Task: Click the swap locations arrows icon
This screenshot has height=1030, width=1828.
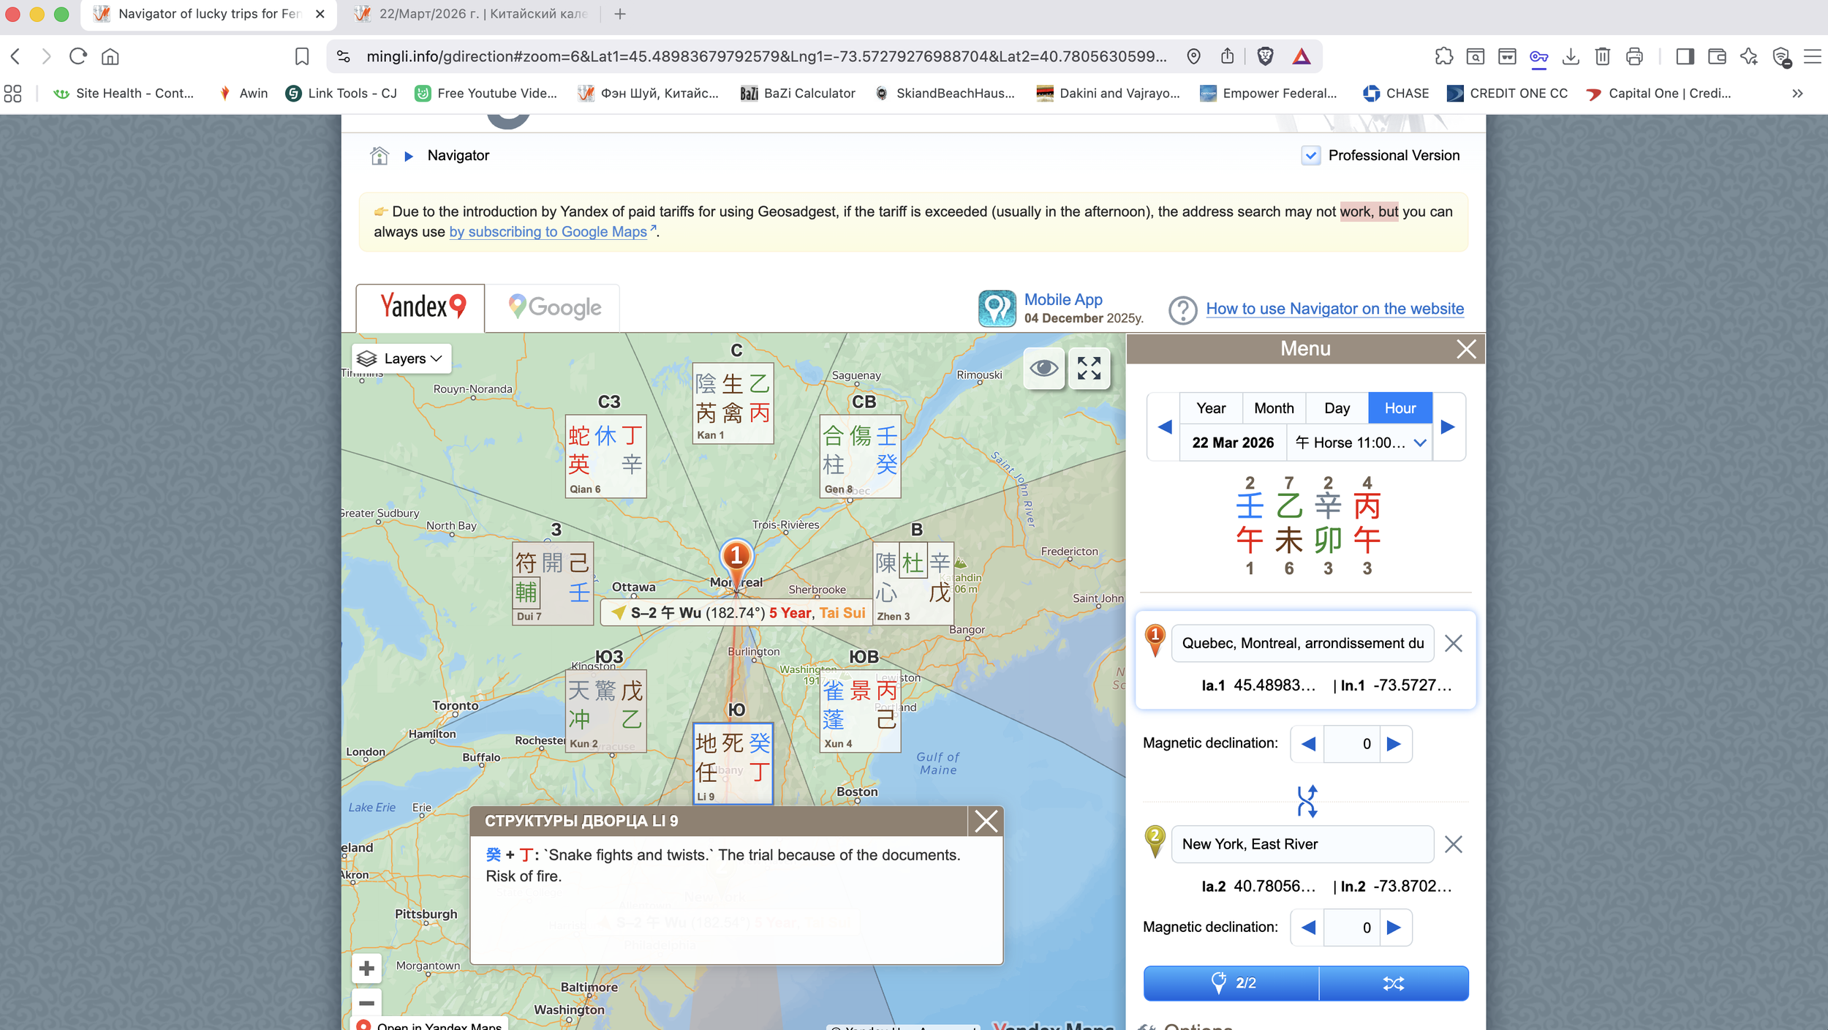Action: point(1307,801)
